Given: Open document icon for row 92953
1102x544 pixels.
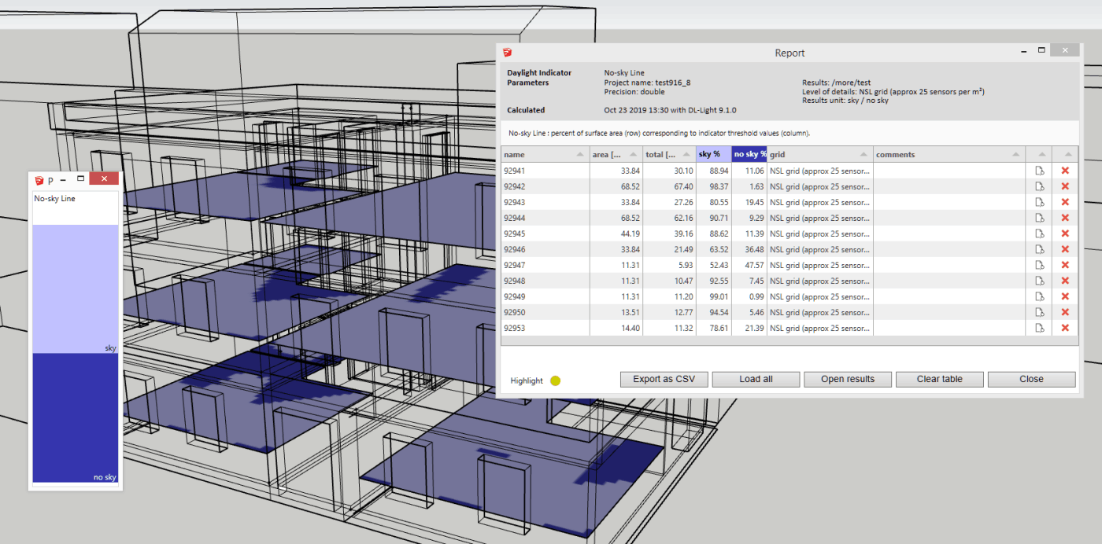Looking at the screenshot, I should (x=1039, y=328).
